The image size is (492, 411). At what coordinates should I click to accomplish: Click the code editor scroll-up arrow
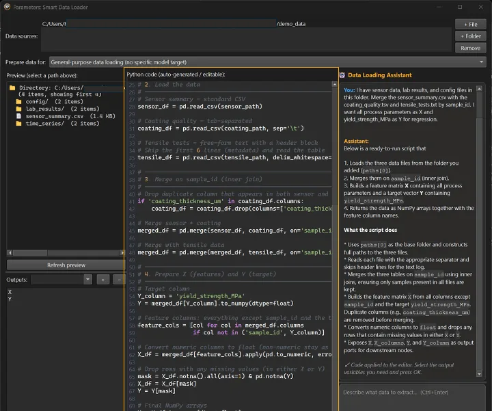pos(334,85)
